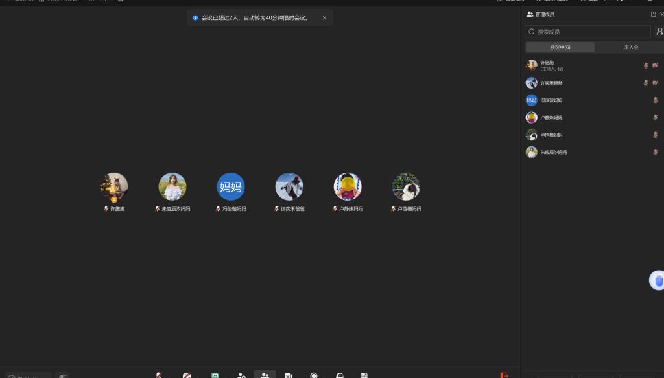Click the invite member icon beside search
This screenshot has width=664, height=378.
pos(659,32)
